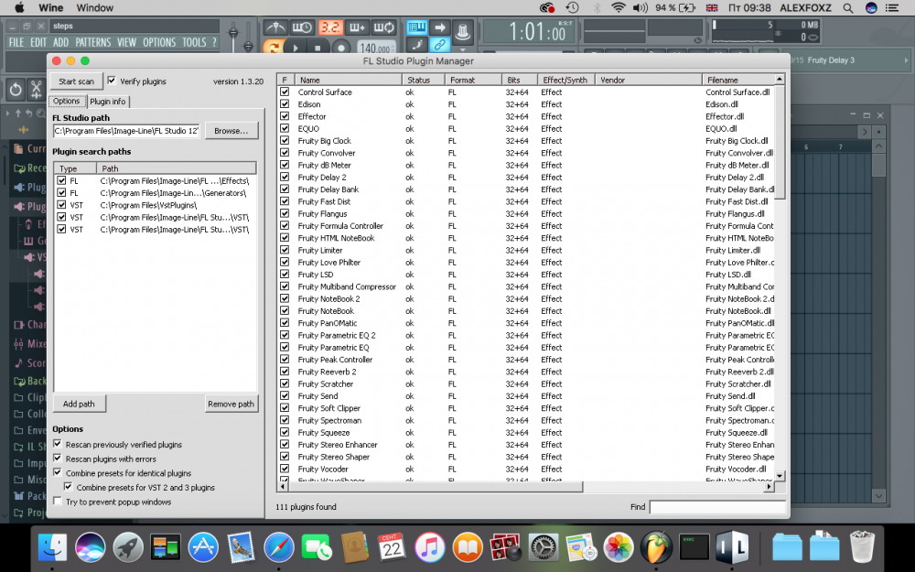
Task: Click the plugin list scroll-left arrow
Action: click(283, 486)
